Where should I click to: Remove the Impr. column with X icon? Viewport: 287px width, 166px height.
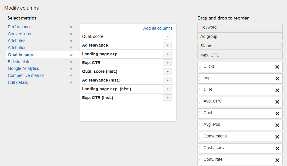tap(277, 79)
